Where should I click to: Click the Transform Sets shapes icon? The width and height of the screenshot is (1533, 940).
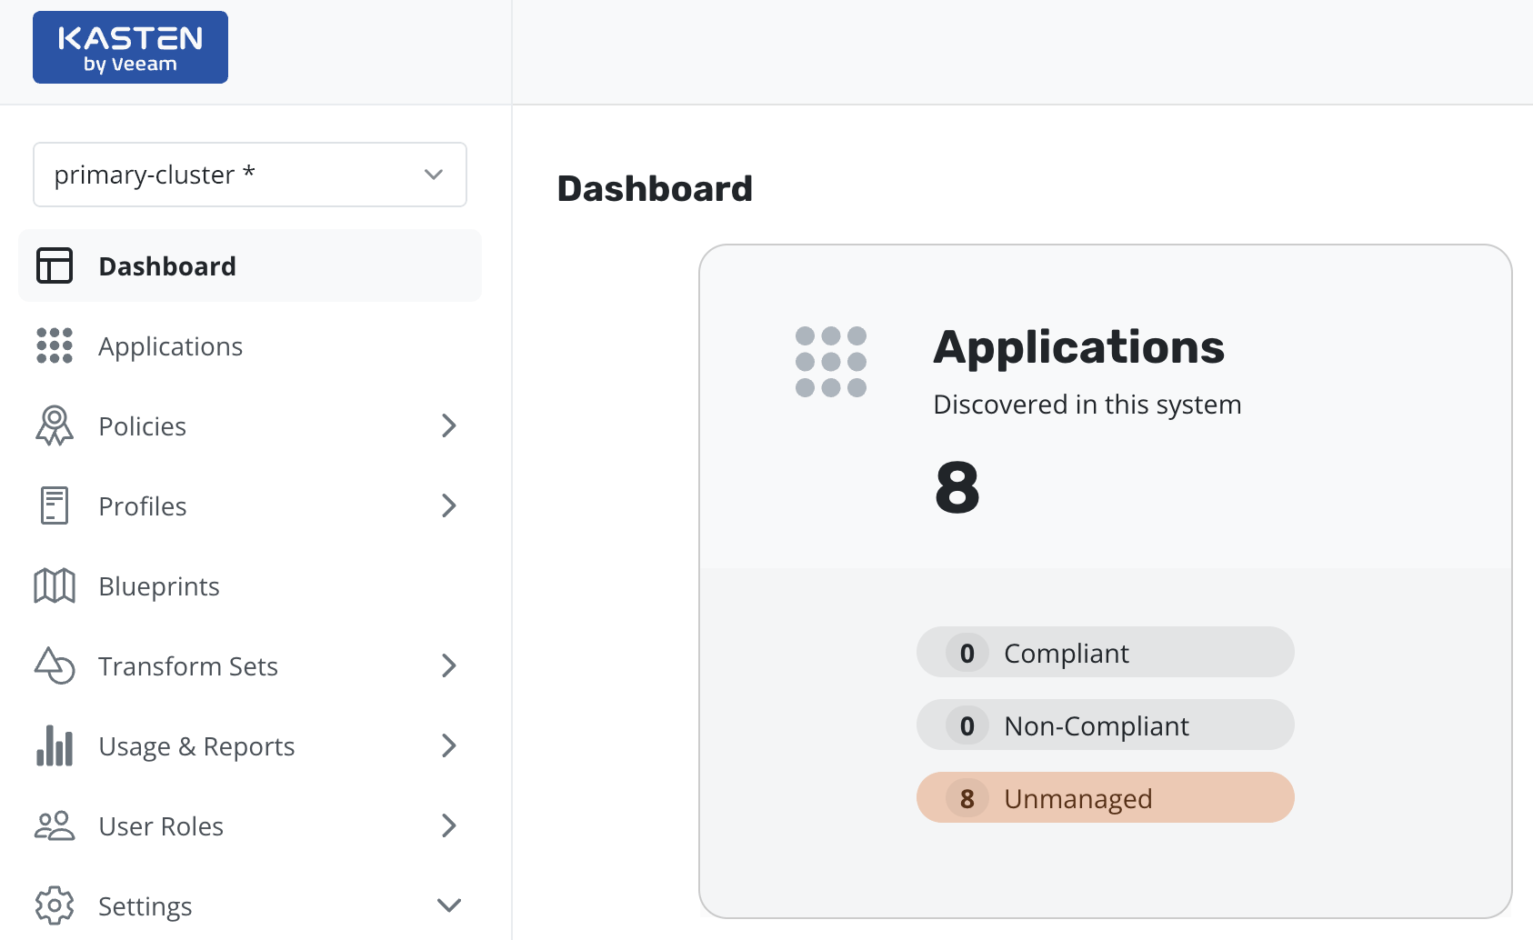55,665
